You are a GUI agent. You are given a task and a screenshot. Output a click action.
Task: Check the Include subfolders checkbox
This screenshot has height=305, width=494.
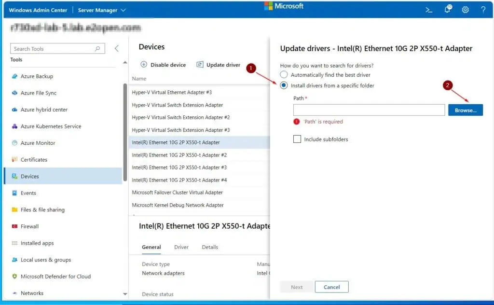[x=297, y=139]
